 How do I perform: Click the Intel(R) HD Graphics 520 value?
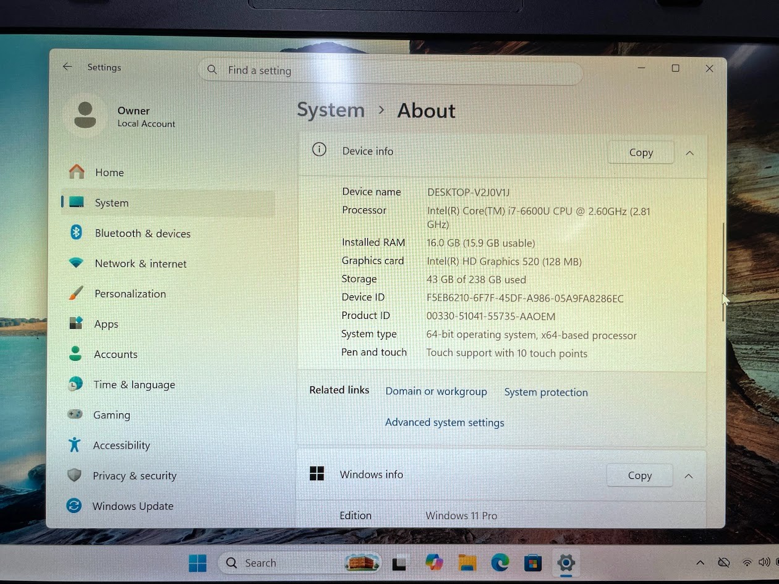504,261
